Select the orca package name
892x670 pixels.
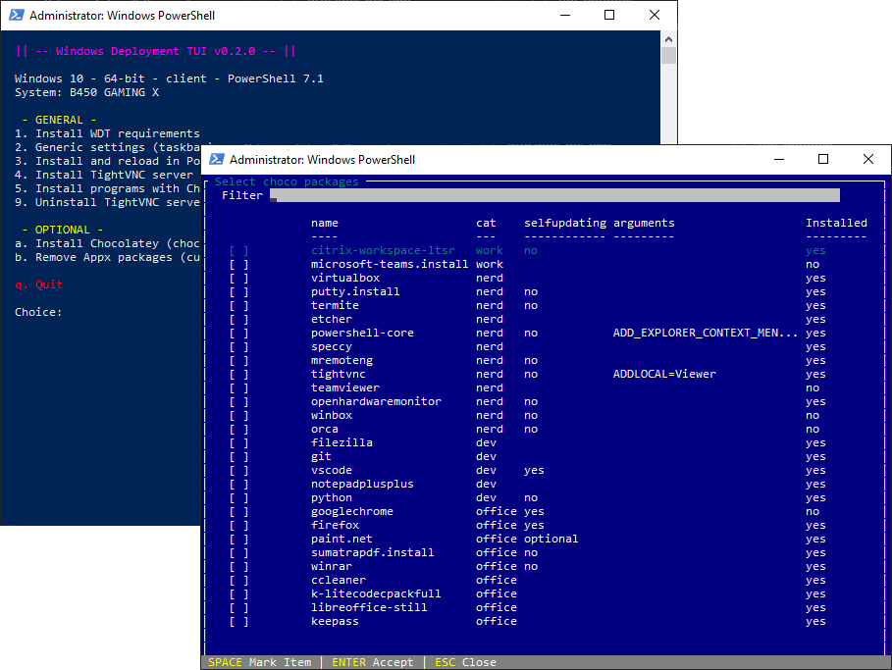point(324,430)
